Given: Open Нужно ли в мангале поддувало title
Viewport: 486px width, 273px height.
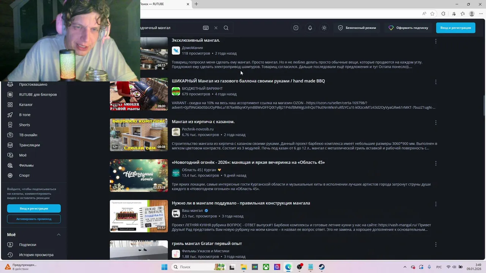Looking at the screenshot, I should pos(241,203).
